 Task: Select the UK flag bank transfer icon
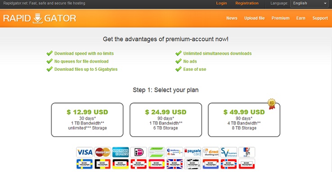[175, 164]
